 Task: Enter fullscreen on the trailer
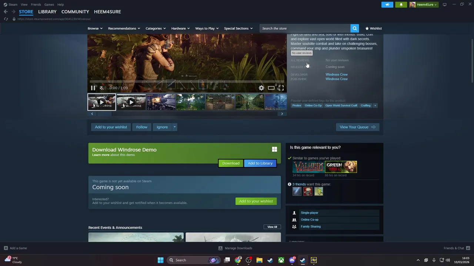pos(281,88)
